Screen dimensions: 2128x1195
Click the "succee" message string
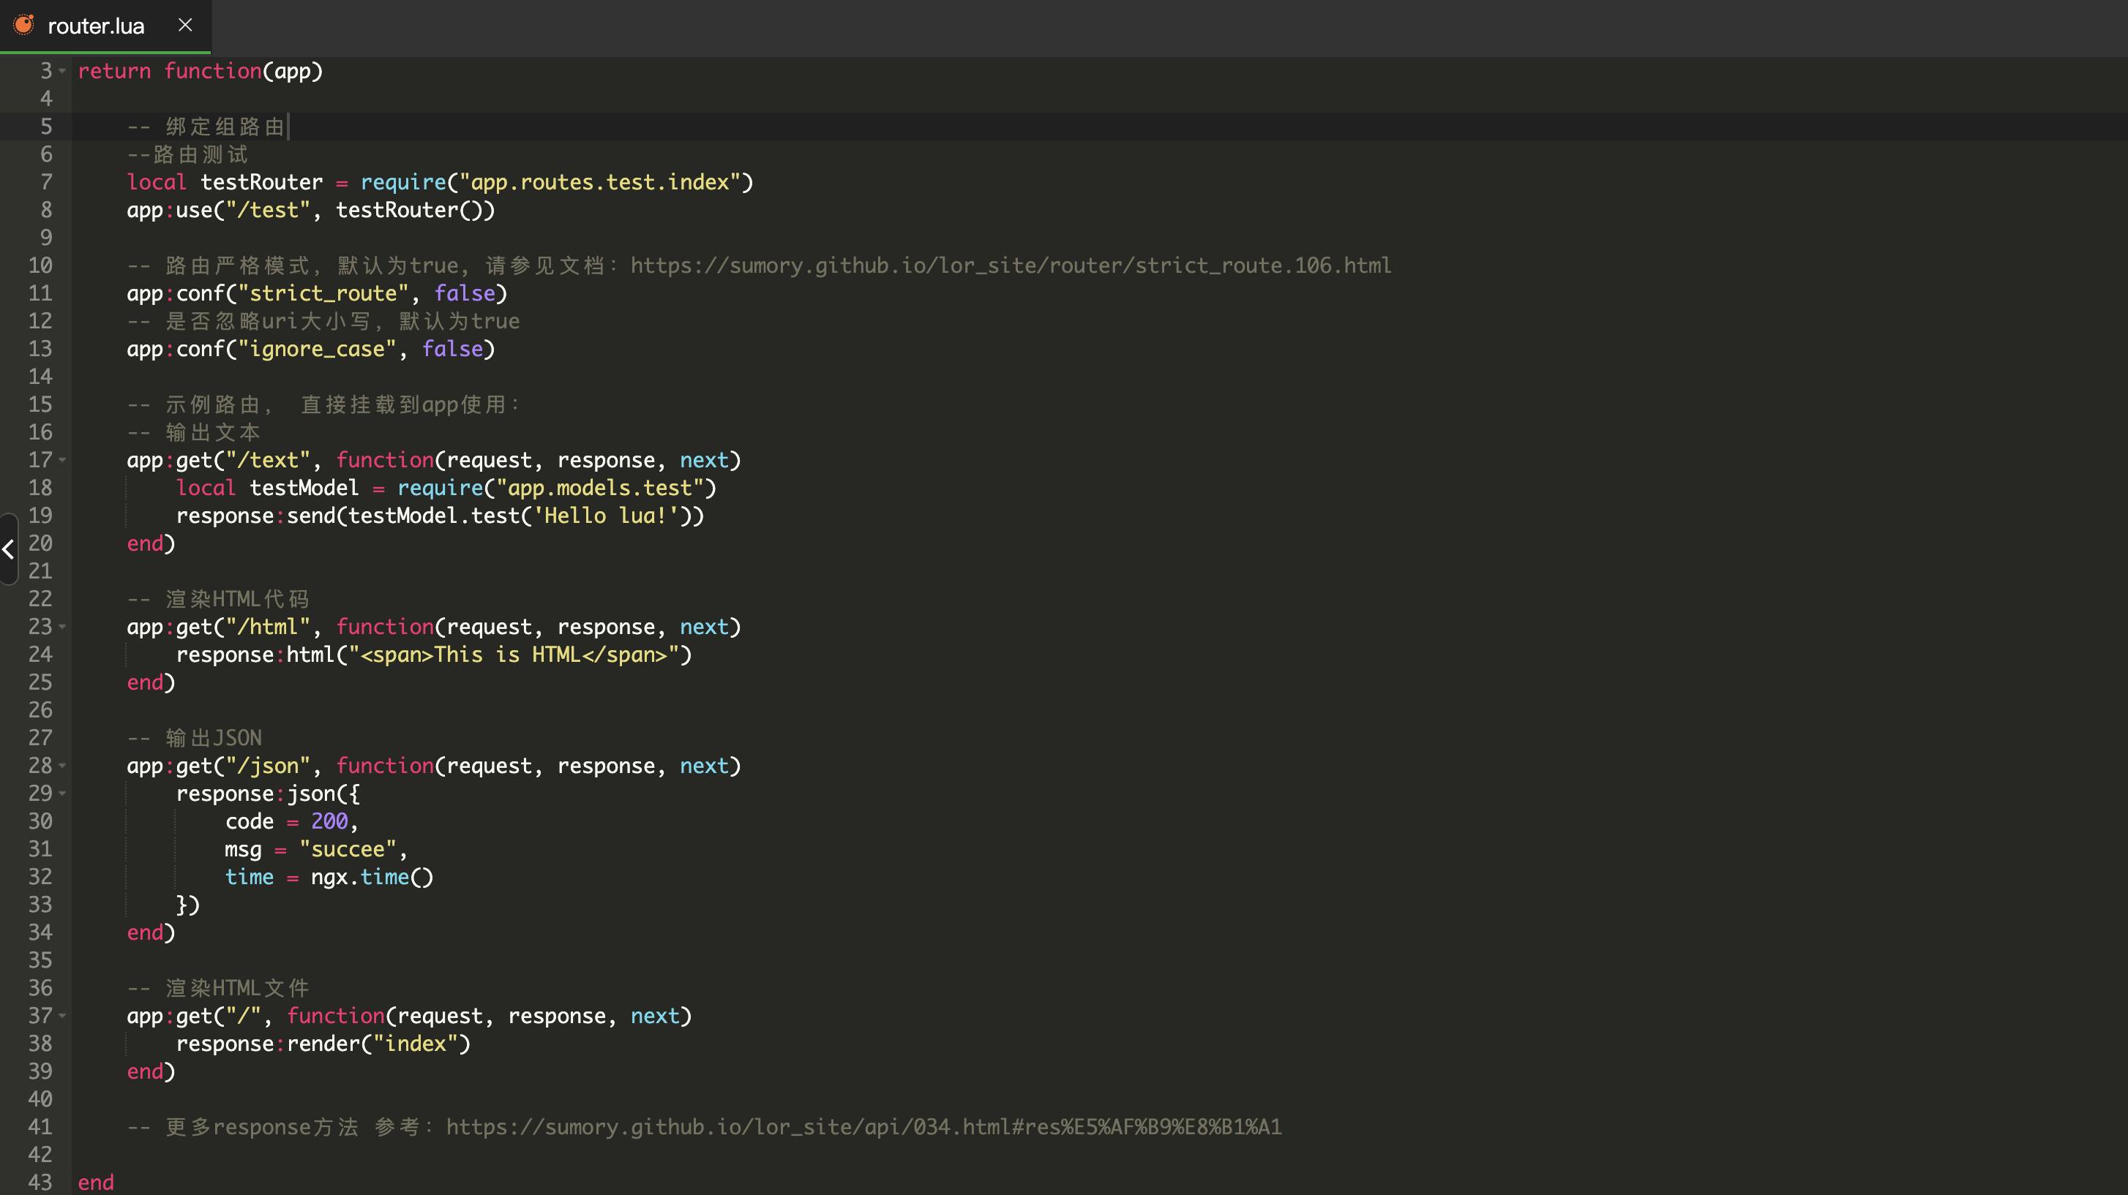348,849
